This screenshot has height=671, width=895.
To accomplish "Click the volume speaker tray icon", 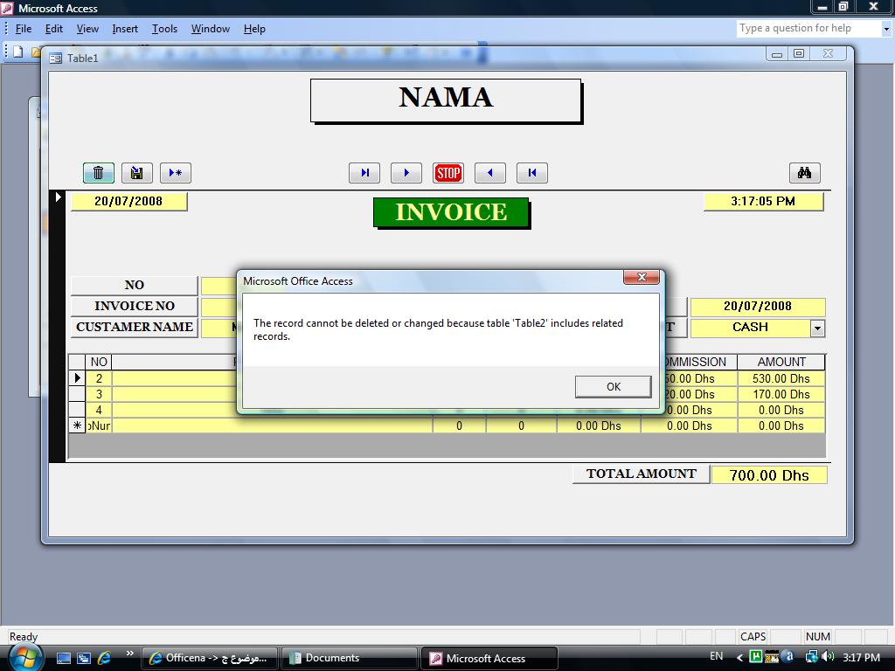I will click(829, 657).
